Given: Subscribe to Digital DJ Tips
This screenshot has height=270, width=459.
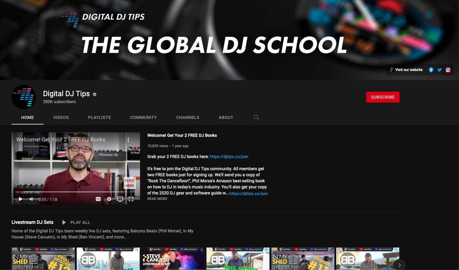Looking at the screenshot, I should [x=383, y=97].
